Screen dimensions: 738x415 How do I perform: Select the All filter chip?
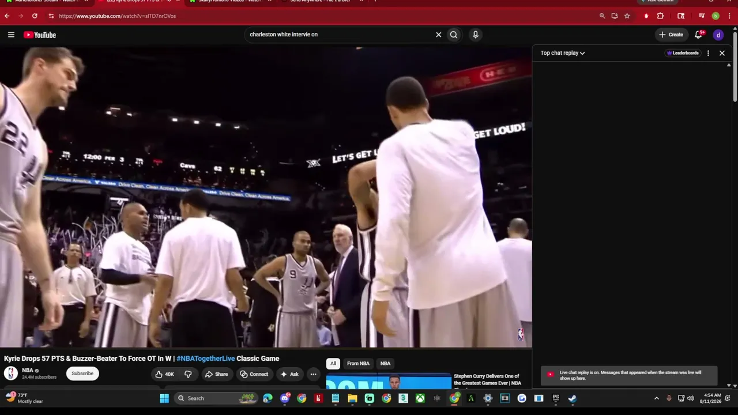click(333, 364)
